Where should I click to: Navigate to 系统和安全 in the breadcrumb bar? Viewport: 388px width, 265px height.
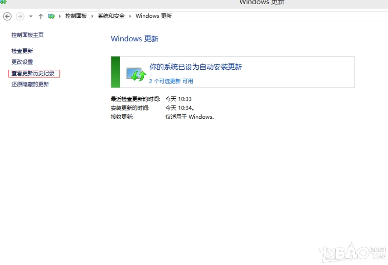(111, 15)
